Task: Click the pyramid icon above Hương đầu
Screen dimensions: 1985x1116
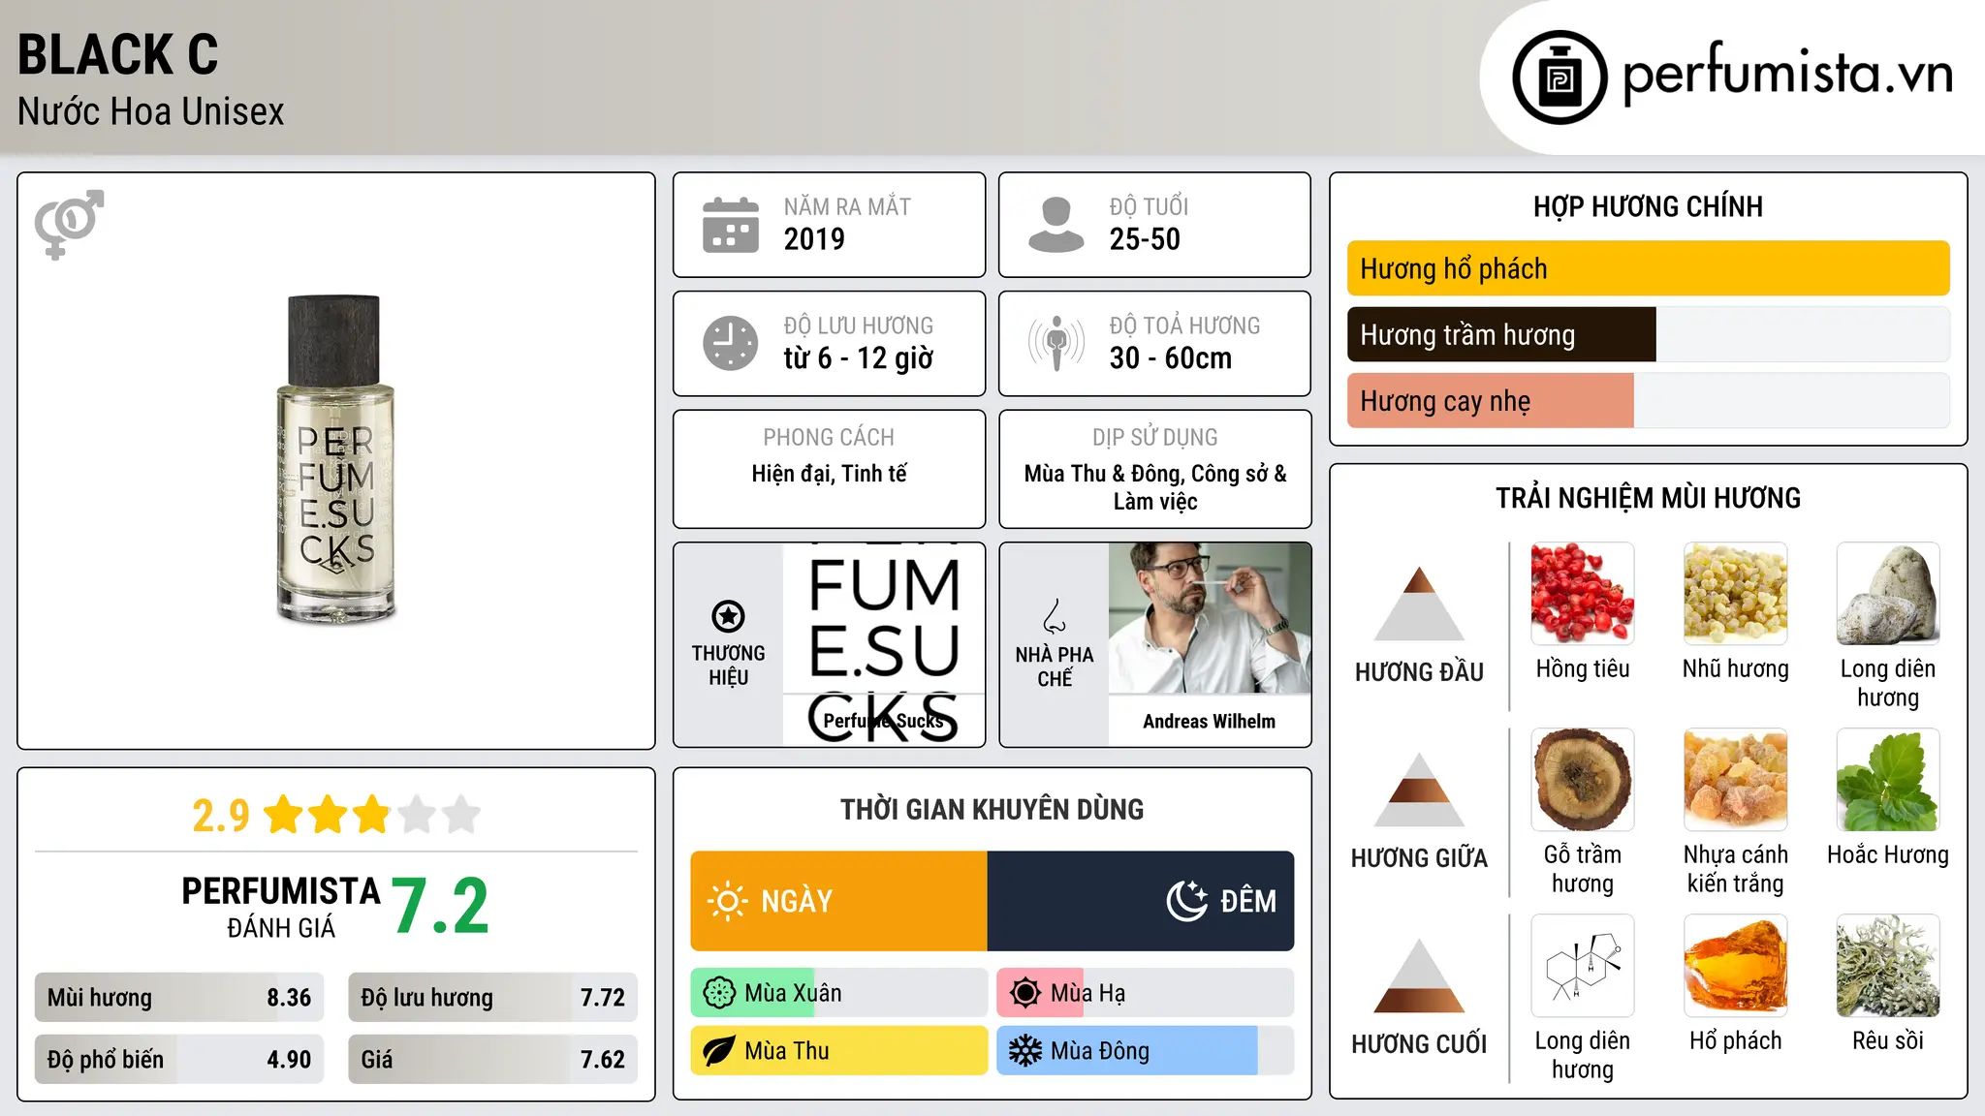Action: point(1419,604)
